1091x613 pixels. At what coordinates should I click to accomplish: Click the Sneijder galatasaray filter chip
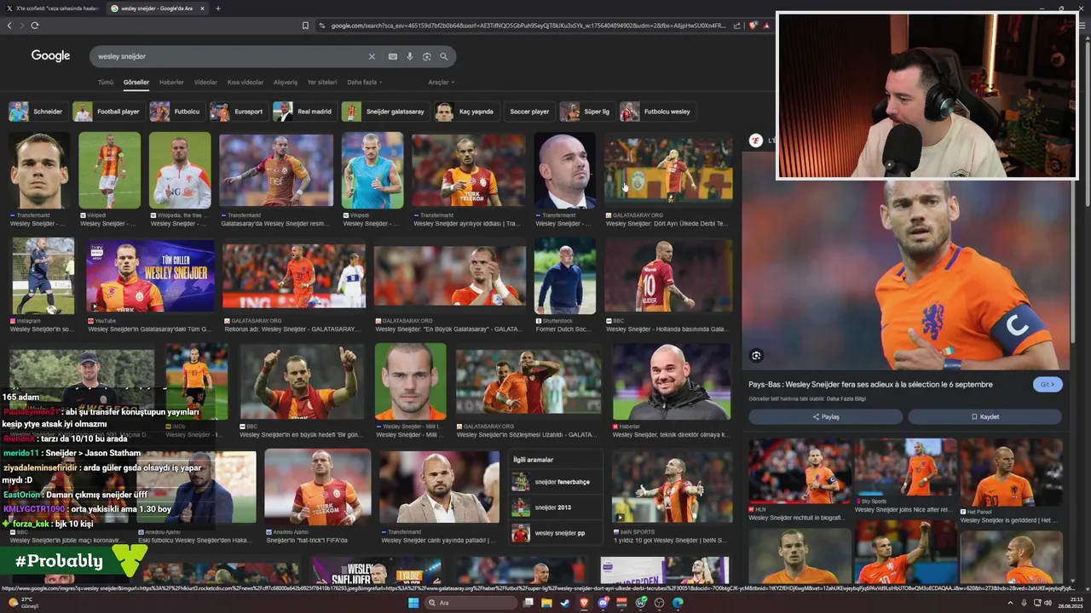[384, 112]
